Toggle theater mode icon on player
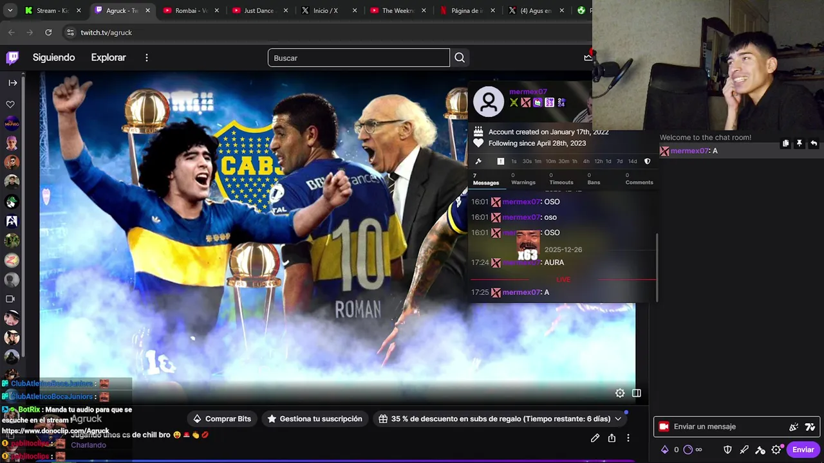This screenshot has height=463, width=824. (637, 393)
